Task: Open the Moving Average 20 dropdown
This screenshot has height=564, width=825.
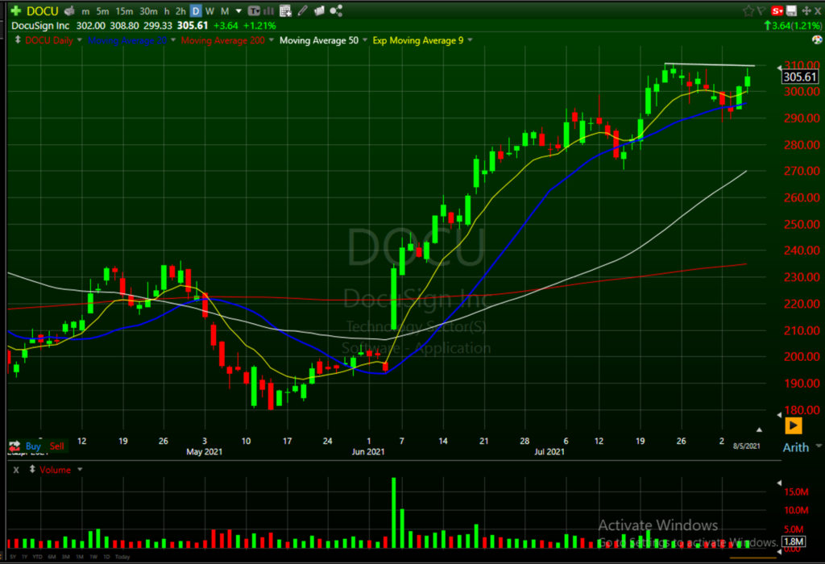Action: [x=173, y=40]
